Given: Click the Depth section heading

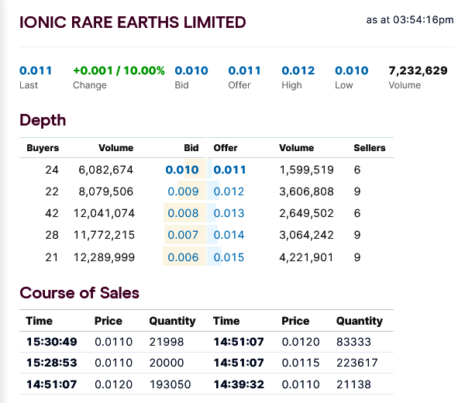Looking at the screenshot, I should pos(43,120).
